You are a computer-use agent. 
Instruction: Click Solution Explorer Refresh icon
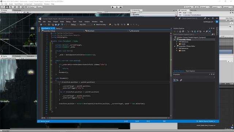[195, 32]
